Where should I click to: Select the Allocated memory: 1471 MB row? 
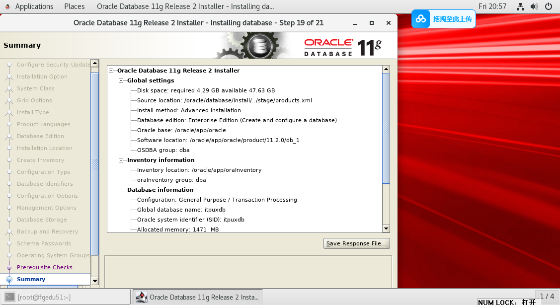click(178, 229)
